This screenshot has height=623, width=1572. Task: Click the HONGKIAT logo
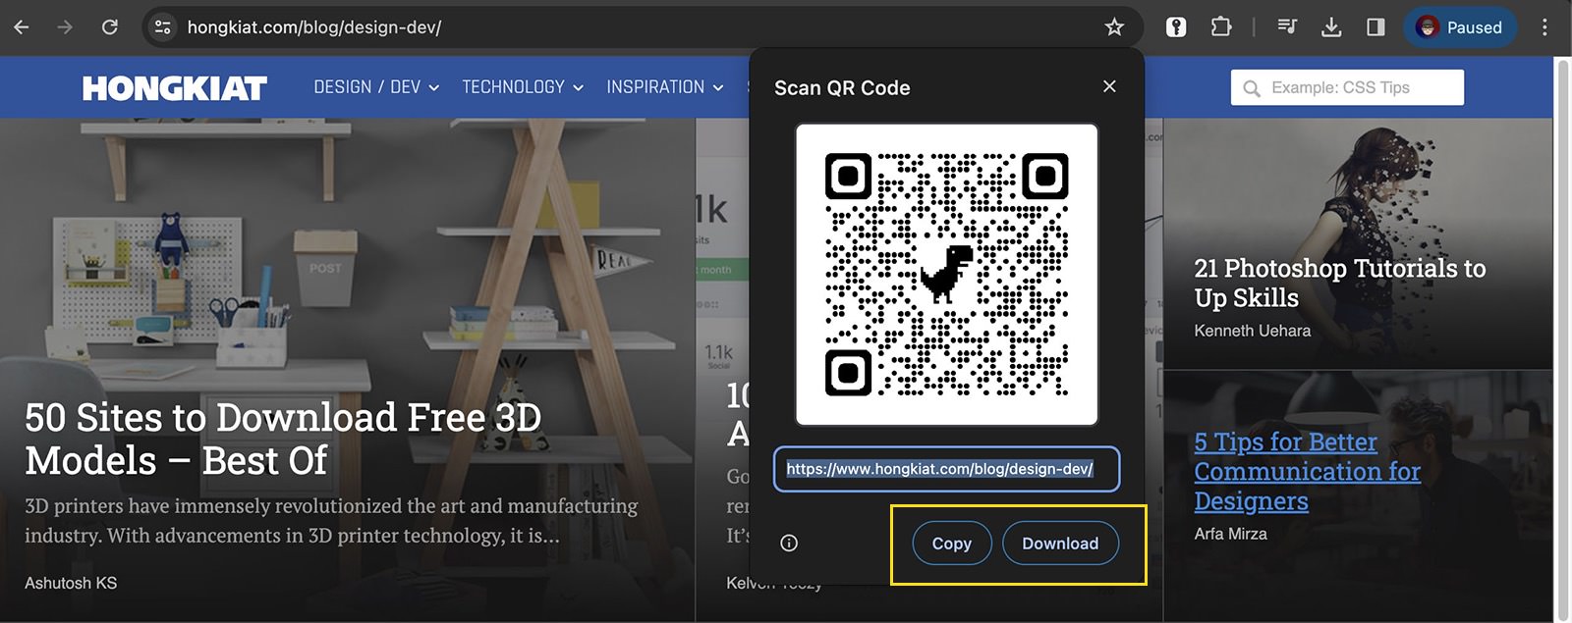[175, 88]
